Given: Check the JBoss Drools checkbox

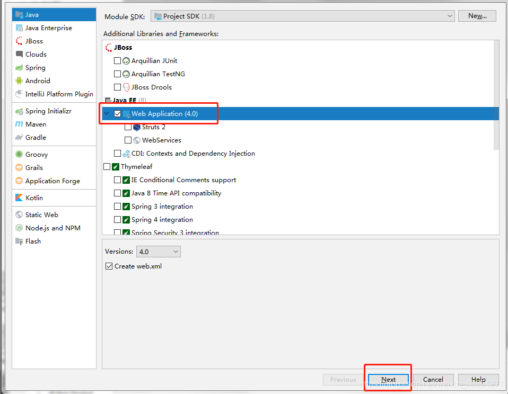Looking at the screenshot, I should [x=117, y=87].
